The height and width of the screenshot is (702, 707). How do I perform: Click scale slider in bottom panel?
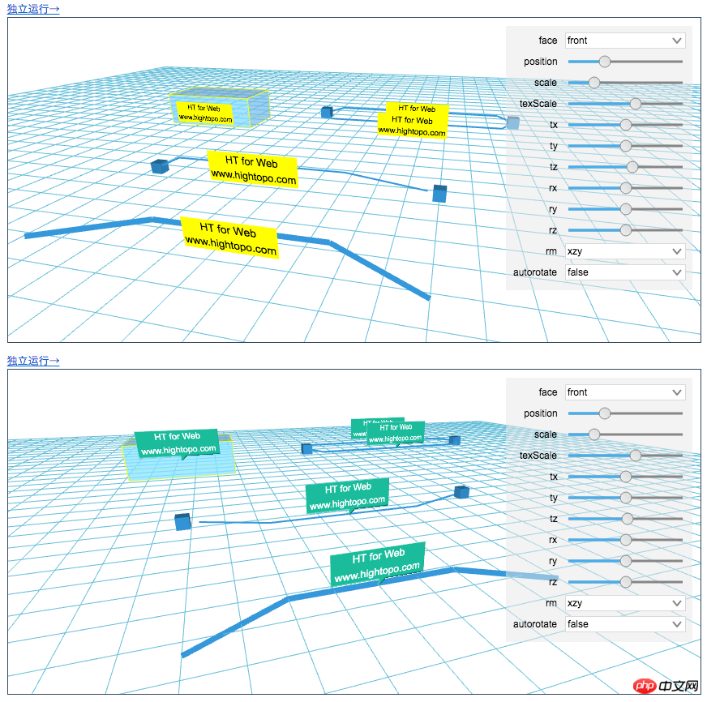(x=625, y=434)
